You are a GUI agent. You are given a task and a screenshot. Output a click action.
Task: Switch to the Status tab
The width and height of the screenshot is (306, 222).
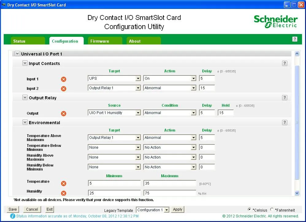click(19, 41)
